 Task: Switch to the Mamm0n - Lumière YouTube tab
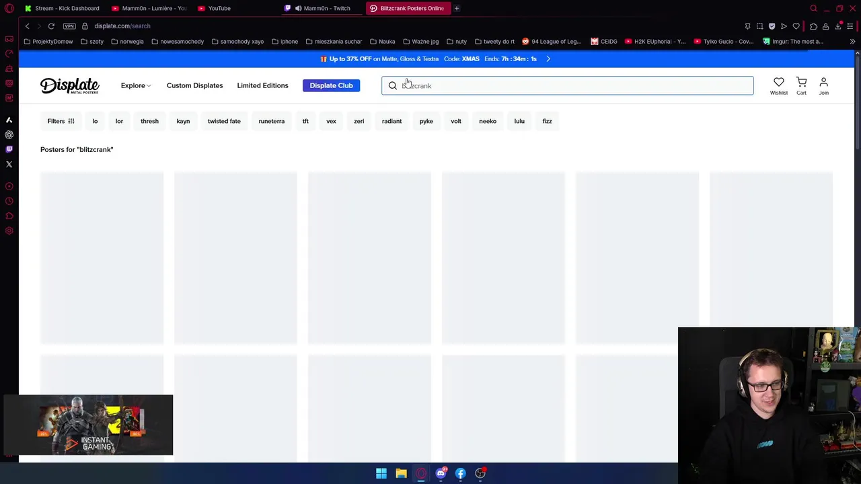(149, 8)
